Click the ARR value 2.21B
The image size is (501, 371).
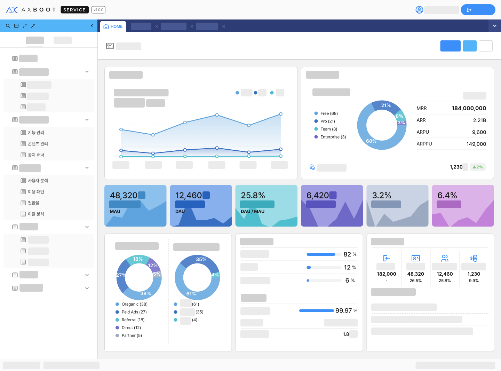pyautogui.click(x=479, y=120)
